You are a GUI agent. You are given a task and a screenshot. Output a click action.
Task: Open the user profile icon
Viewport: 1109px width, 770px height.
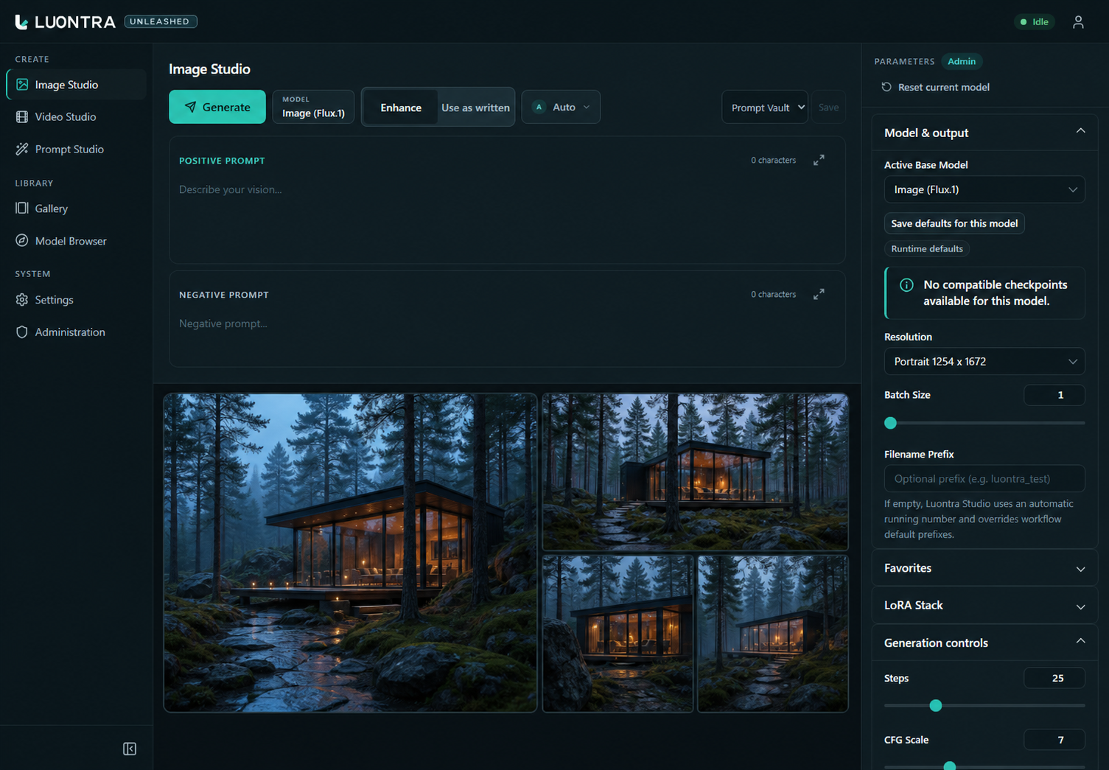[x=1078, y=22]
